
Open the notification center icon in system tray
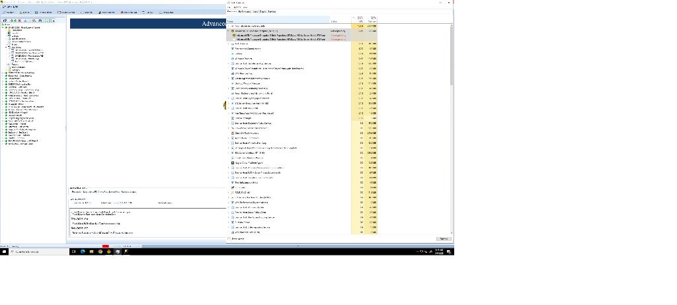(449, 252)
